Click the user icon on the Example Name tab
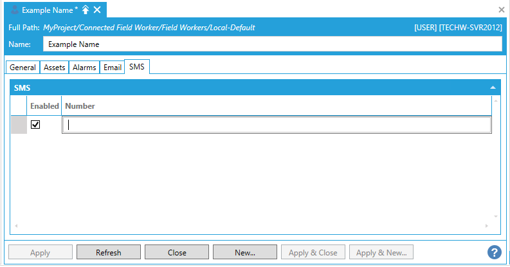Viewport: 510px width, 267px height. [x=14, y=10]
